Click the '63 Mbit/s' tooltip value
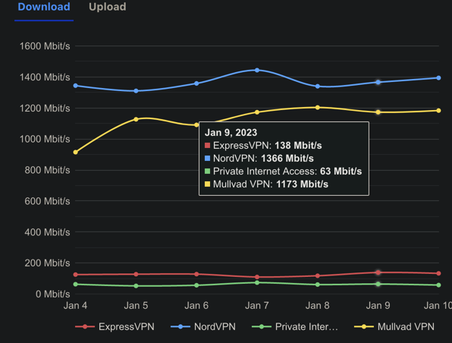Viewport: 452px width, 343px height. coord(341,171)
